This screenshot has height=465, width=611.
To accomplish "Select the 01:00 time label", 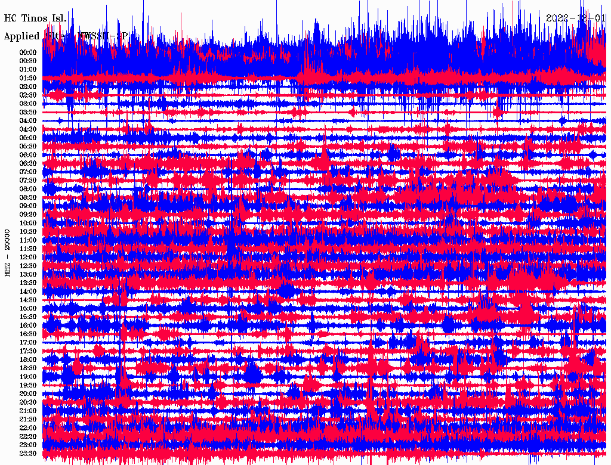I will point(28,69).
